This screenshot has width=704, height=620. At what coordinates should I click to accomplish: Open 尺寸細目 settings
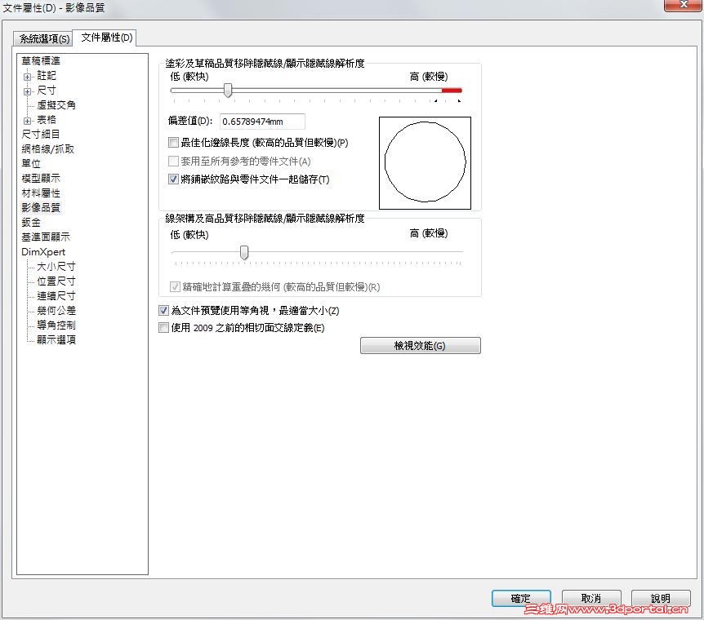pos(40,134)
